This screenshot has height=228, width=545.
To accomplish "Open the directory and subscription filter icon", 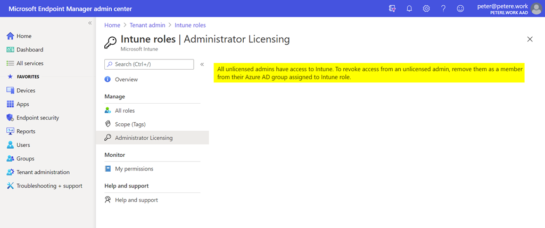I will tap(392, 9).
